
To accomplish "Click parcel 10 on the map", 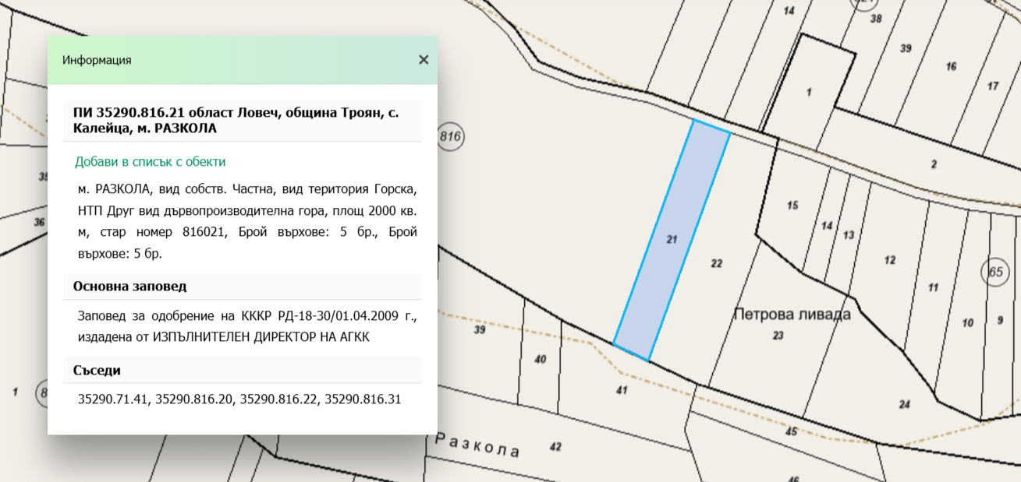I will [x=968, y=322].
